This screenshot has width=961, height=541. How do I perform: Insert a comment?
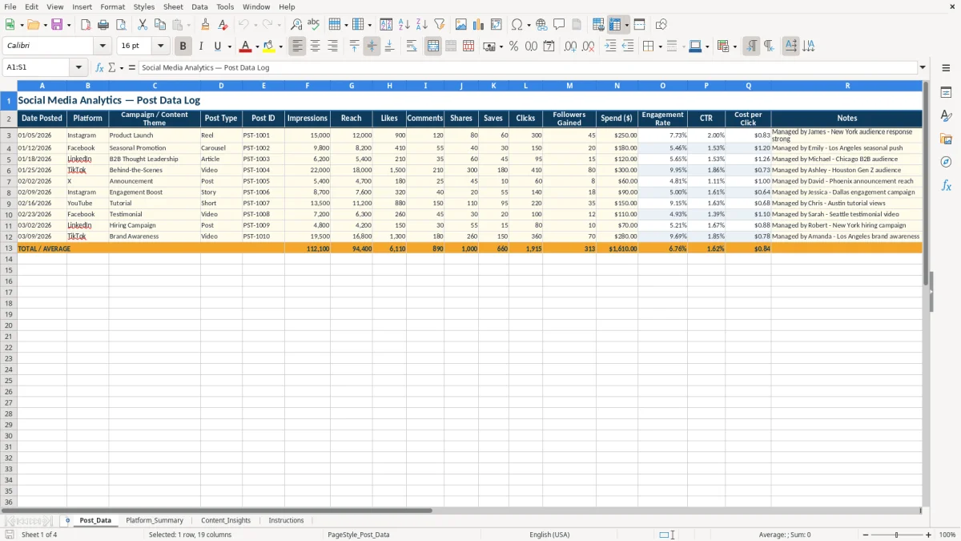[559, 25]
